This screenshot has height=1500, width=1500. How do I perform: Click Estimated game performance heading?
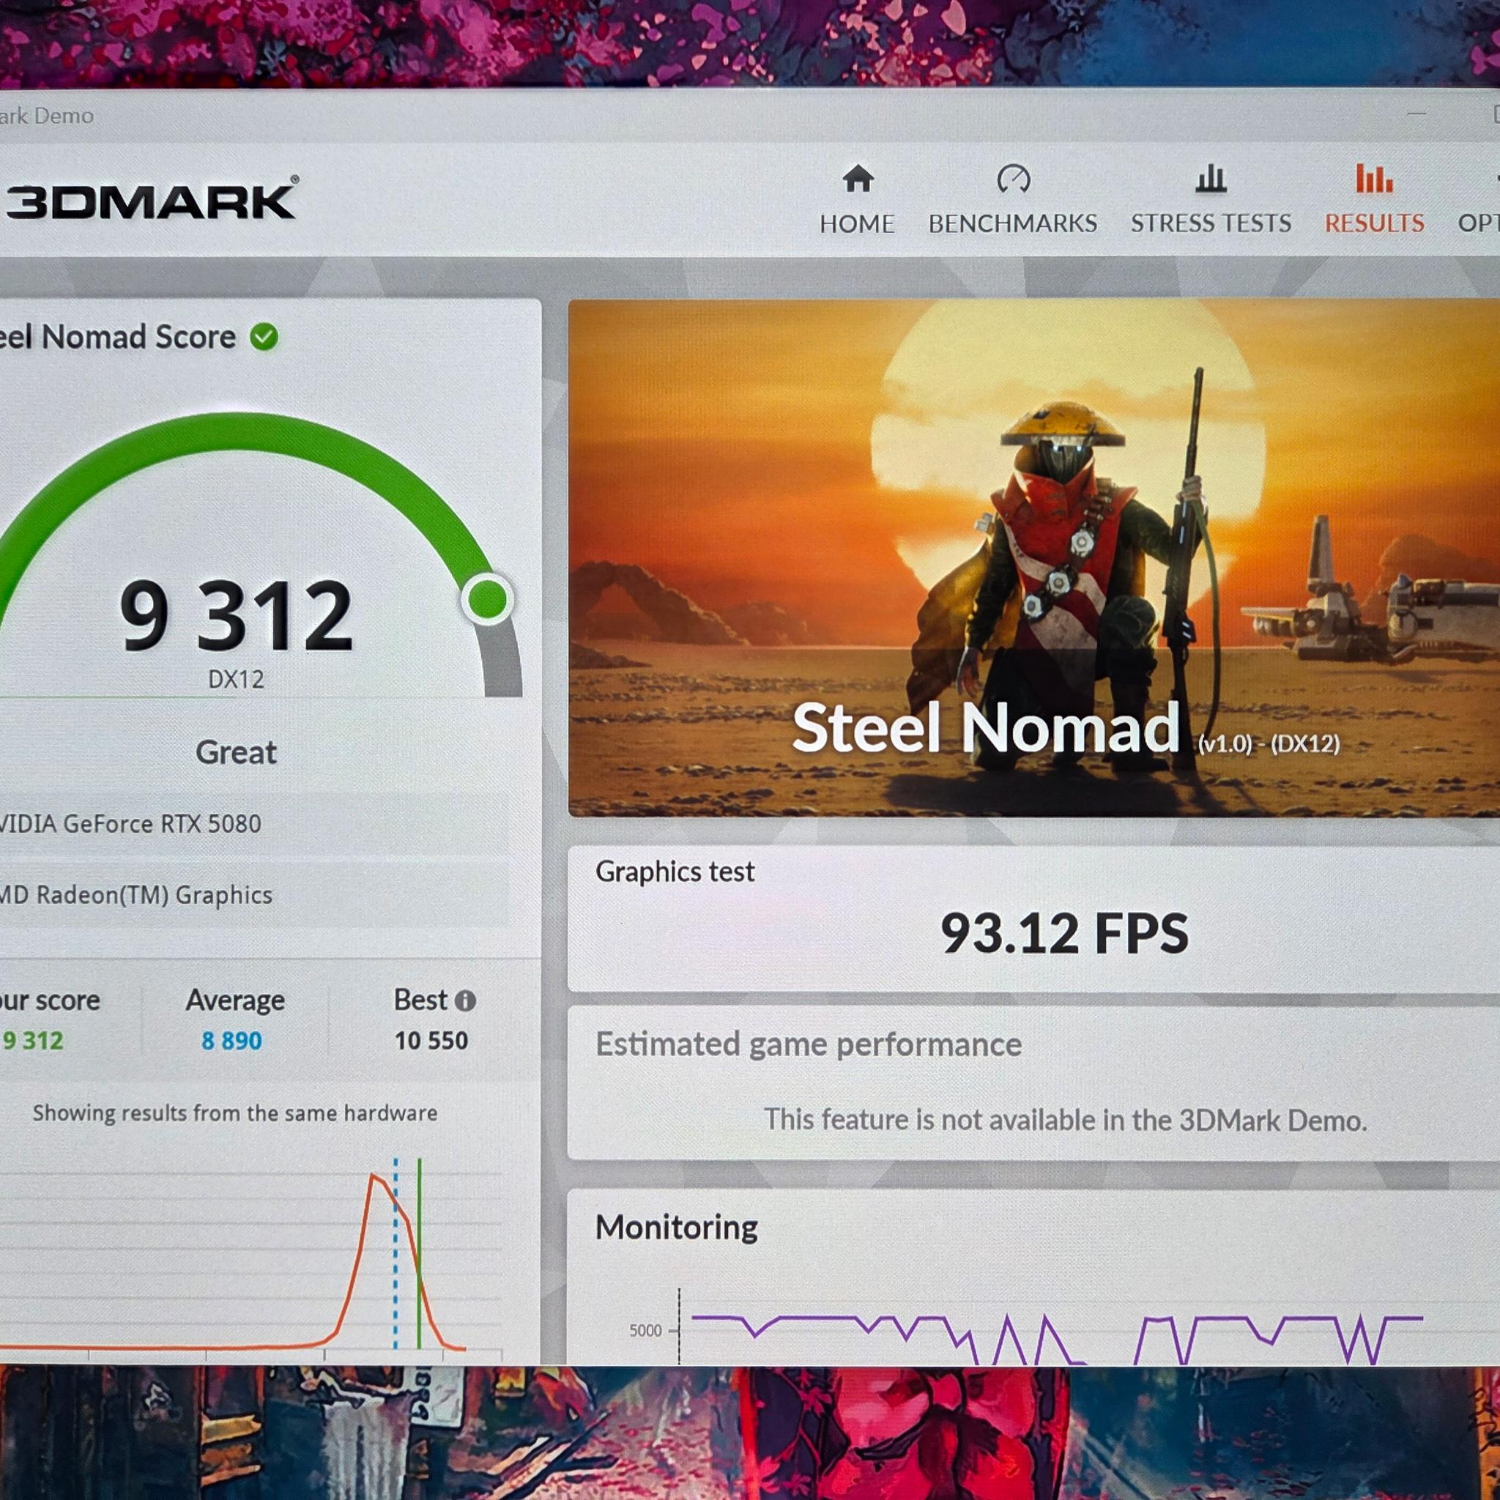pos(809,1044)
